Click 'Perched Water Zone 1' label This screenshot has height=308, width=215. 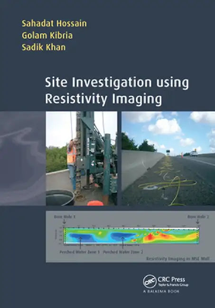tap(80, 252)
